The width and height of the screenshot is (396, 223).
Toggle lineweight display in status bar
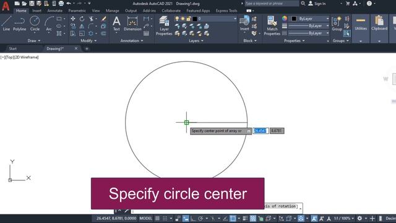[245, 219]
